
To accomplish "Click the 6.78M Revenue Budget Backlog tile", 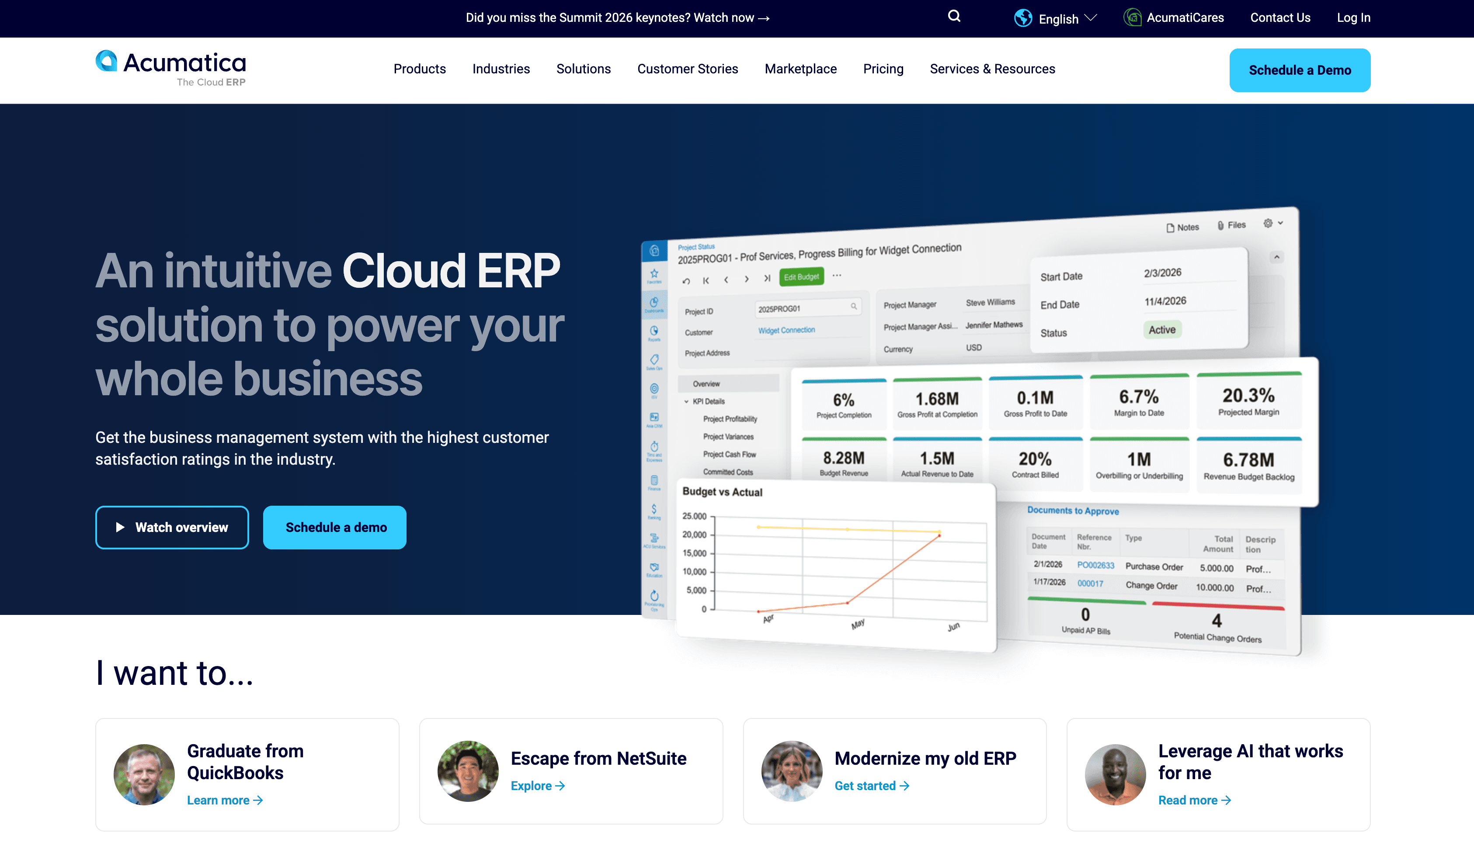I will coord(1248,465).
